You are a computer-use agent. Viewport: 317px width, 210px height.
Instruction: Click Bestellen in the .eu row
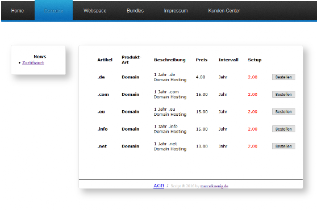[x=283, y=111]
